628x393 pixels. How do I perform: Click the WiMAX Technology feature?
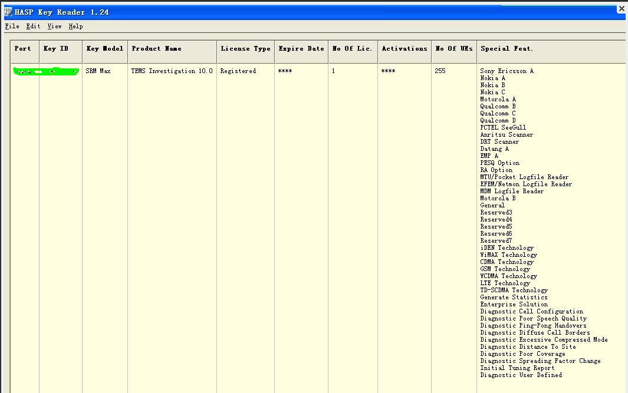pyautogui.click(x=509, y=255)
